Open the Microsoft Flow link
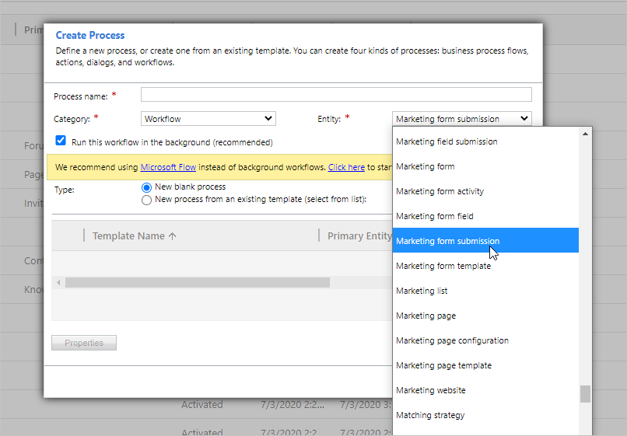 (168, 167)
